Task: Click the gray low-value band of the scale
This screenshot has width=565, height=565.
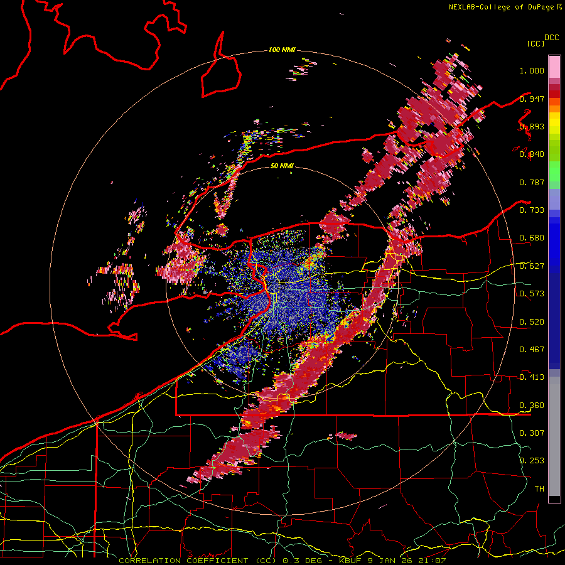Action: [x=554, y=436]
